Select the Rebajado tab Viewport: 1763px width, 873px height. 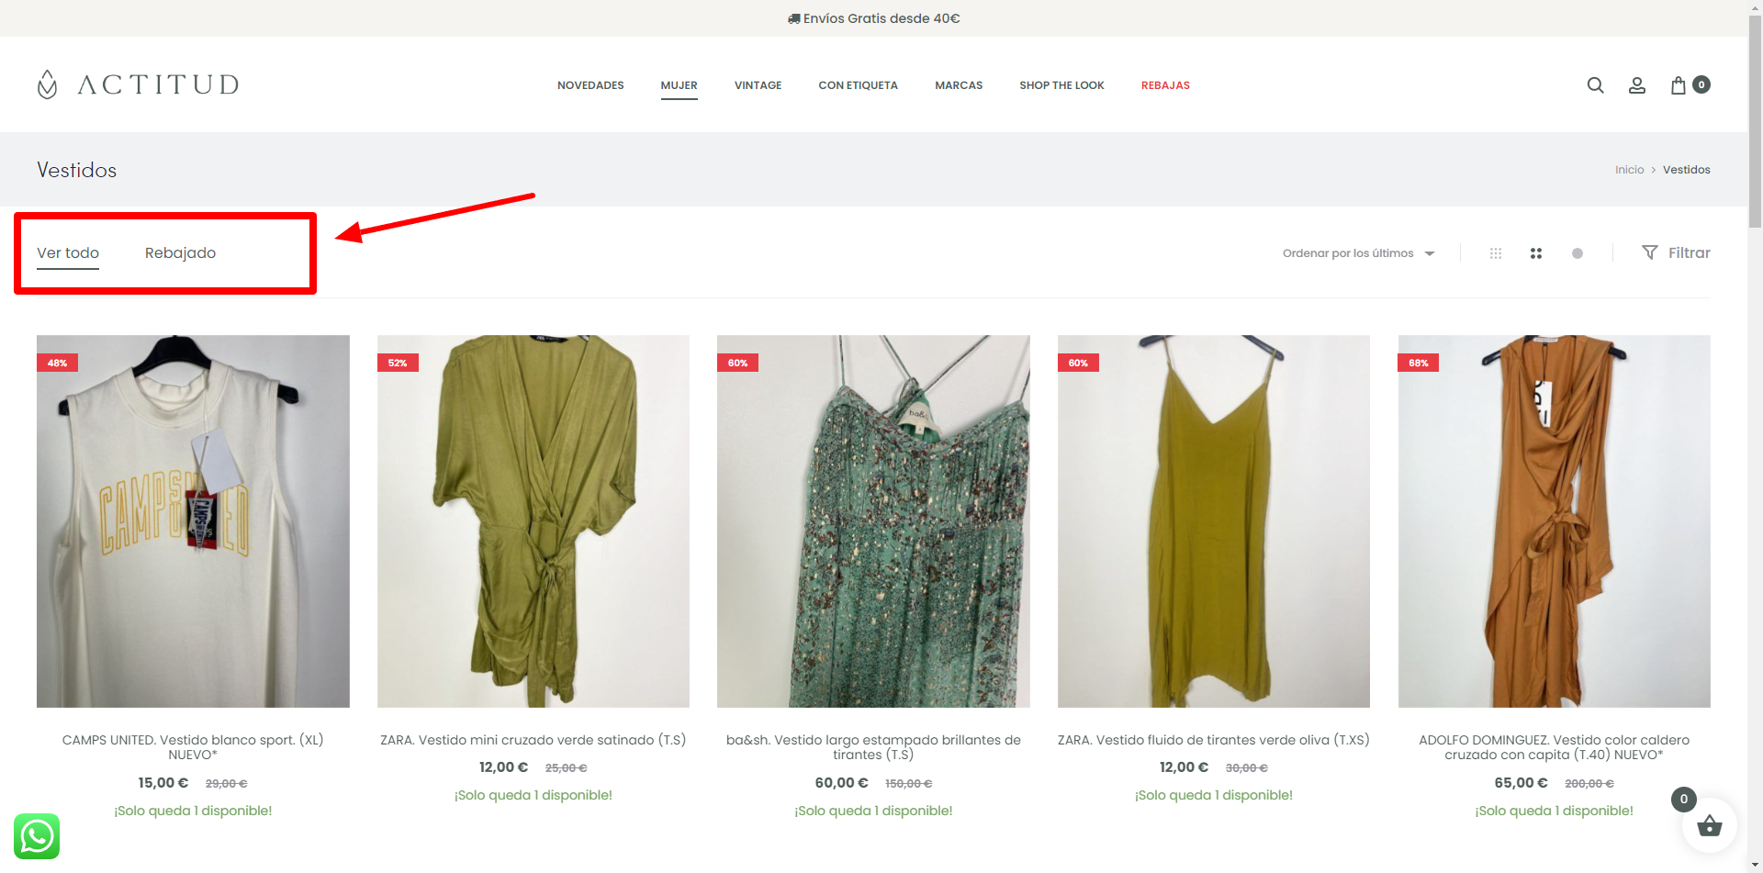click(x=180, y=252)
